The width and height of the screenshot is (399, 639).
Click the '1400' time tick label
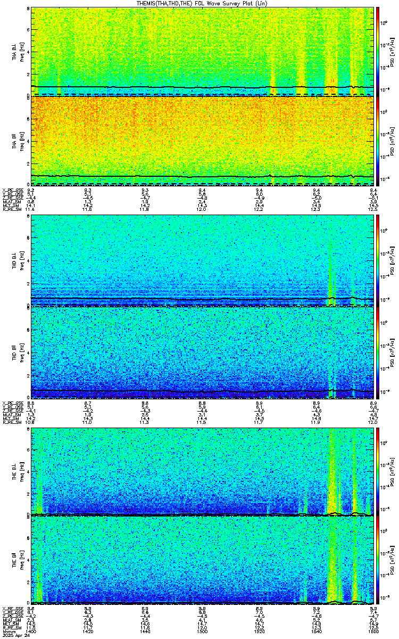(x=31, y=632)
